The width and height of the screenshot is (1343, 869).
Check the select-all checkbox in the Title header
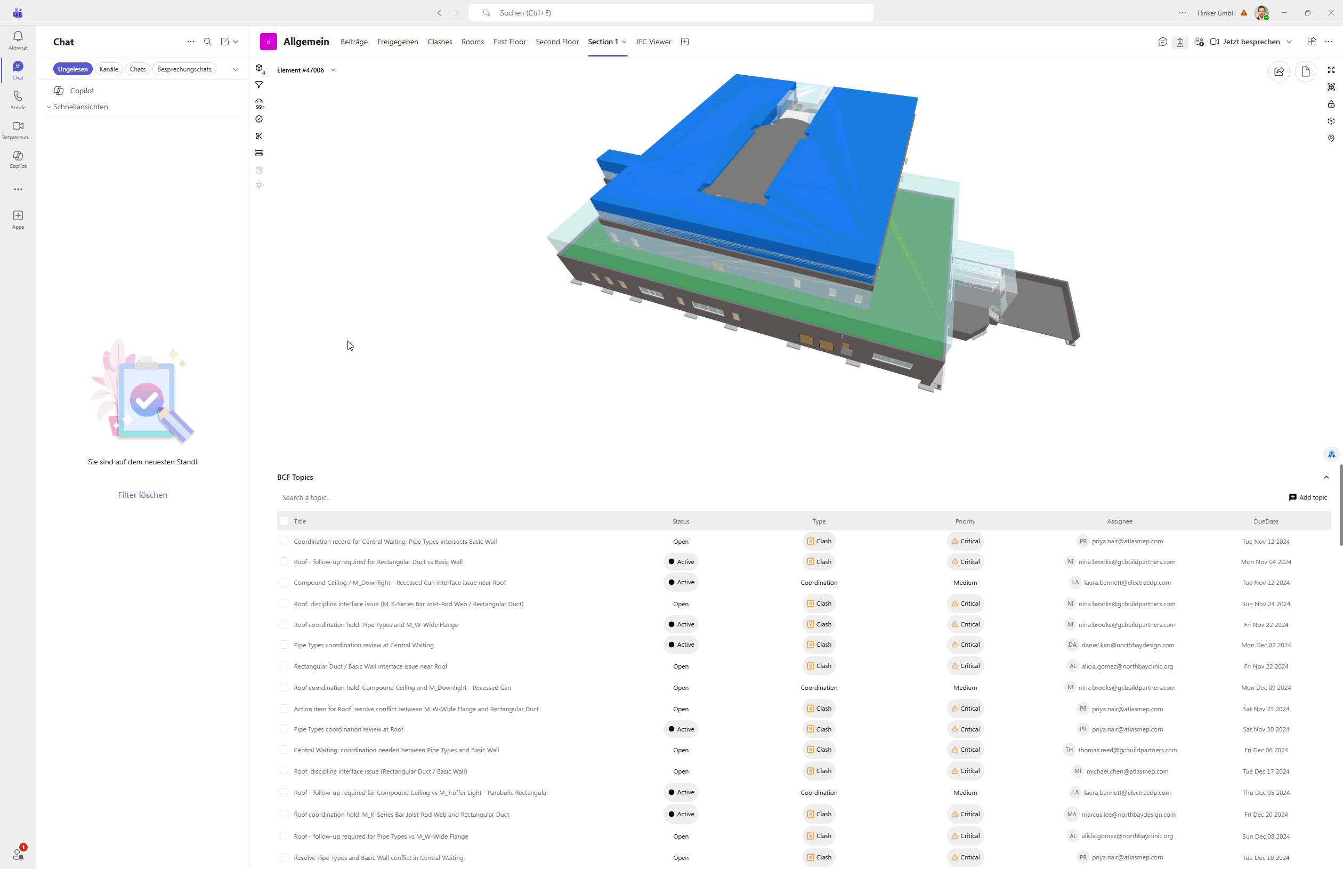284,521
